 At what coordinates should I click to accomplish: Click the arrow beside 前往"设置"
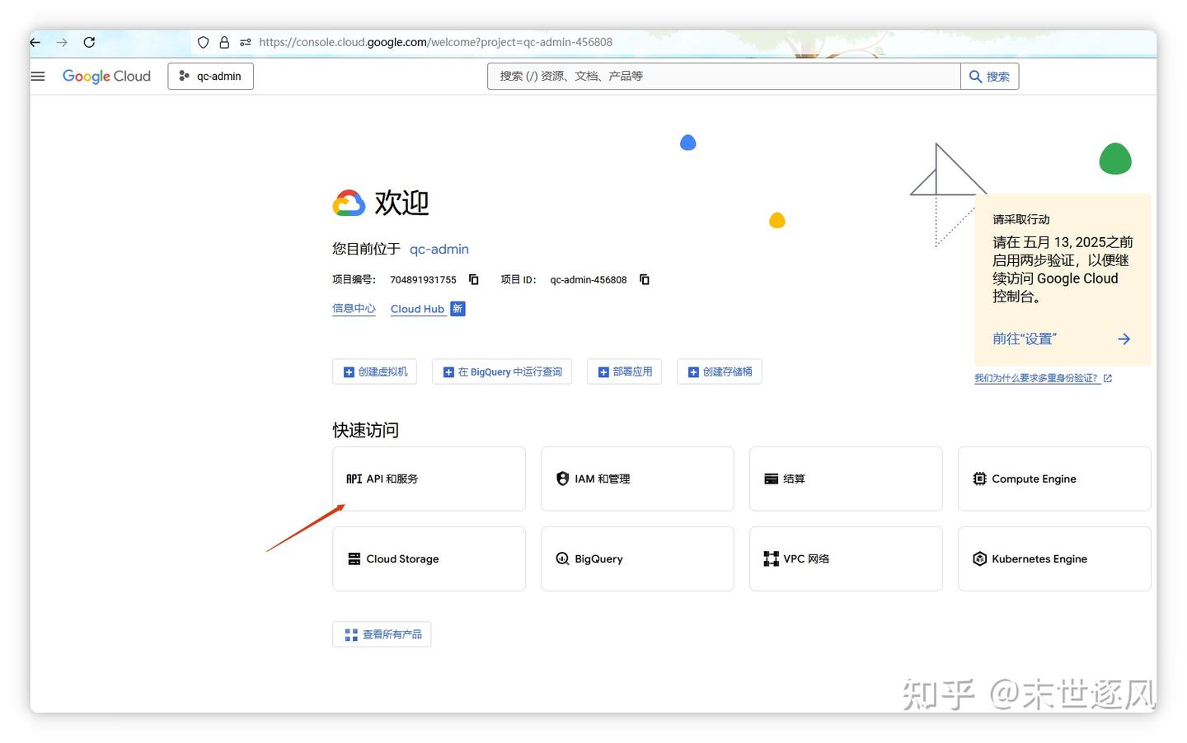point(1124,339)
